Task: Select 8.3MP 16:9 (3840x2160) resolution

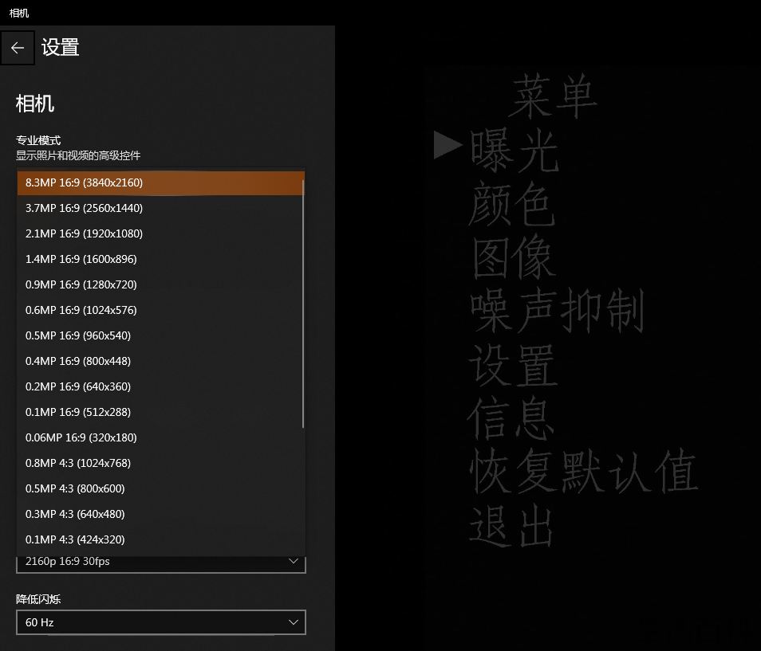Action: tap(160, 182)
